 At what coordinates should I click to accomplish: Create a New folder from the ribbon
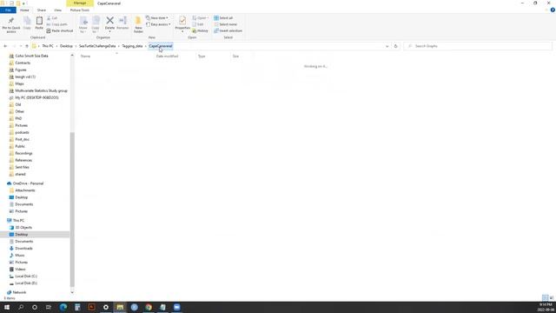point(138,24)
